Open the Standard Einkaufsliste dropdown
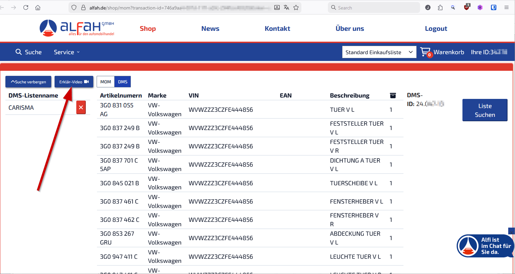The image size is (515, 274). tap(379, 52)
